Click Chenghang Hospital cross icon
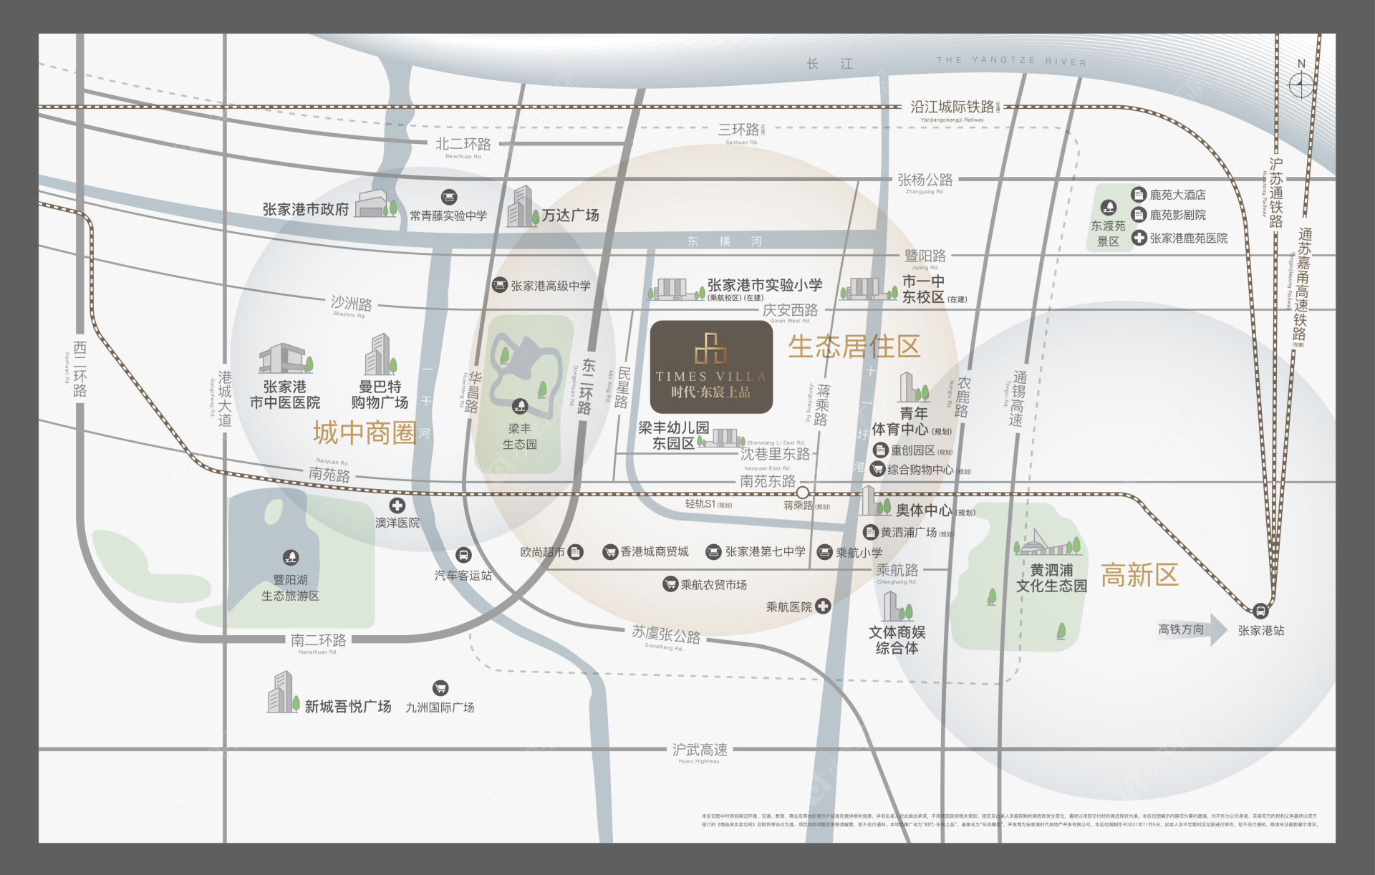 (x=823, y=606)
